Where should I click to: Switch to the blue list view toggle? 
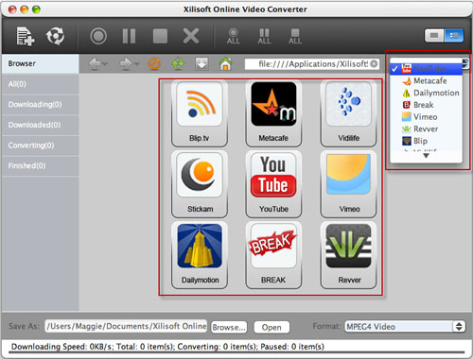tap(454, 36)
